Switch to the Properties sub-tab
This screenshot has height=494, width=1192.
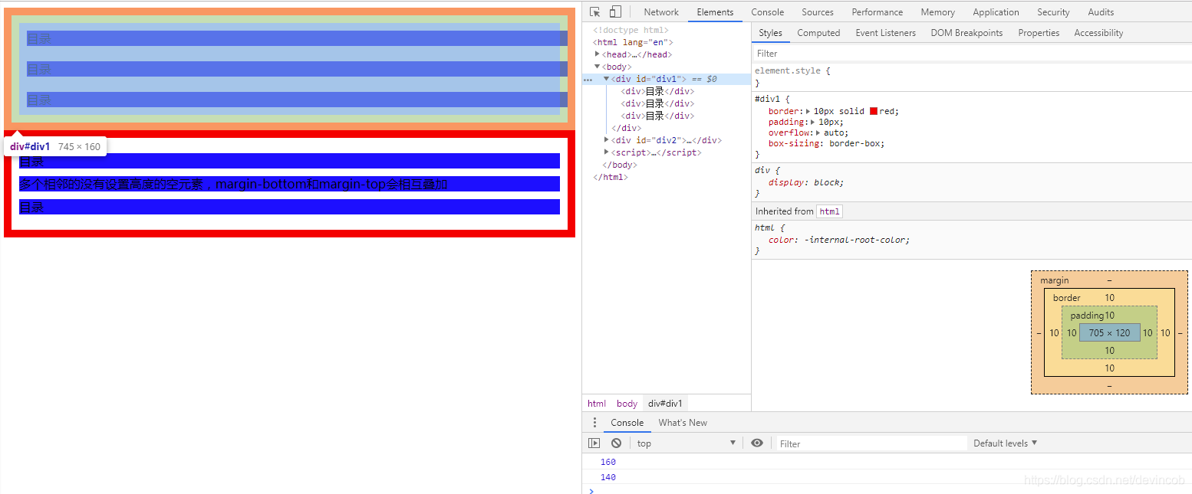click(1039, 33)
